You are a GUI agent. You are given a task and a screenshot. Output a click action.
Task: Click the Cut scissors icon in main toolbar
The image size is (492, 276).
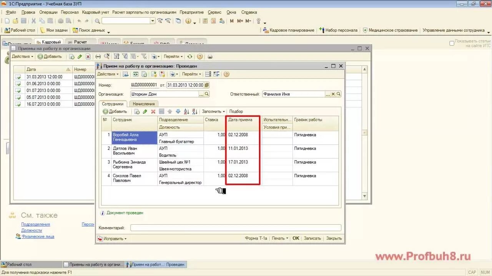(33, 21)
